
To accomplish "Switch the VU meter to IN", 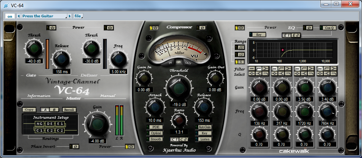I will click(x=170, y=63).
